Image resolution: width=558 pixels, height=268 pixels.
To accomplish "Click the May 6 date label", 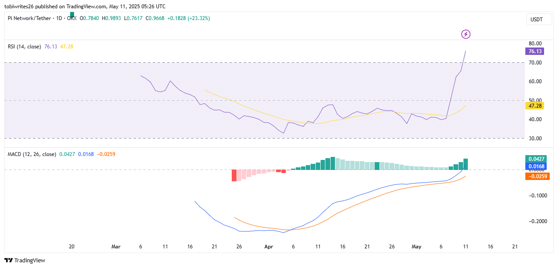I will click(x=441, y=247).
